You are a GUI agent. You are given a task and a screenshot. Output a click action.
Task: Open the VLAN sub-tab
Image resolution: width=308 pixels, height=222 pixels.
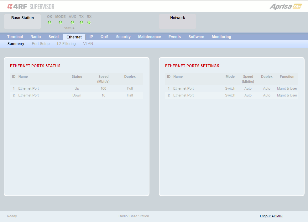tap(88, 44)
